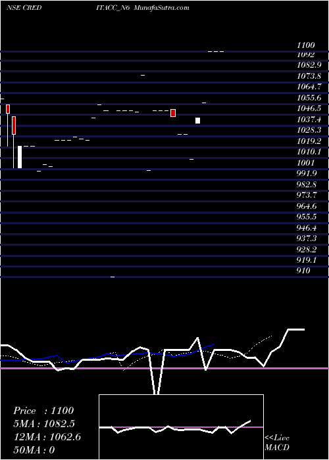This screenshot has width=329, height=460.
Task: Click the 991.9 price axis label
Action: [x=307, y=173]
